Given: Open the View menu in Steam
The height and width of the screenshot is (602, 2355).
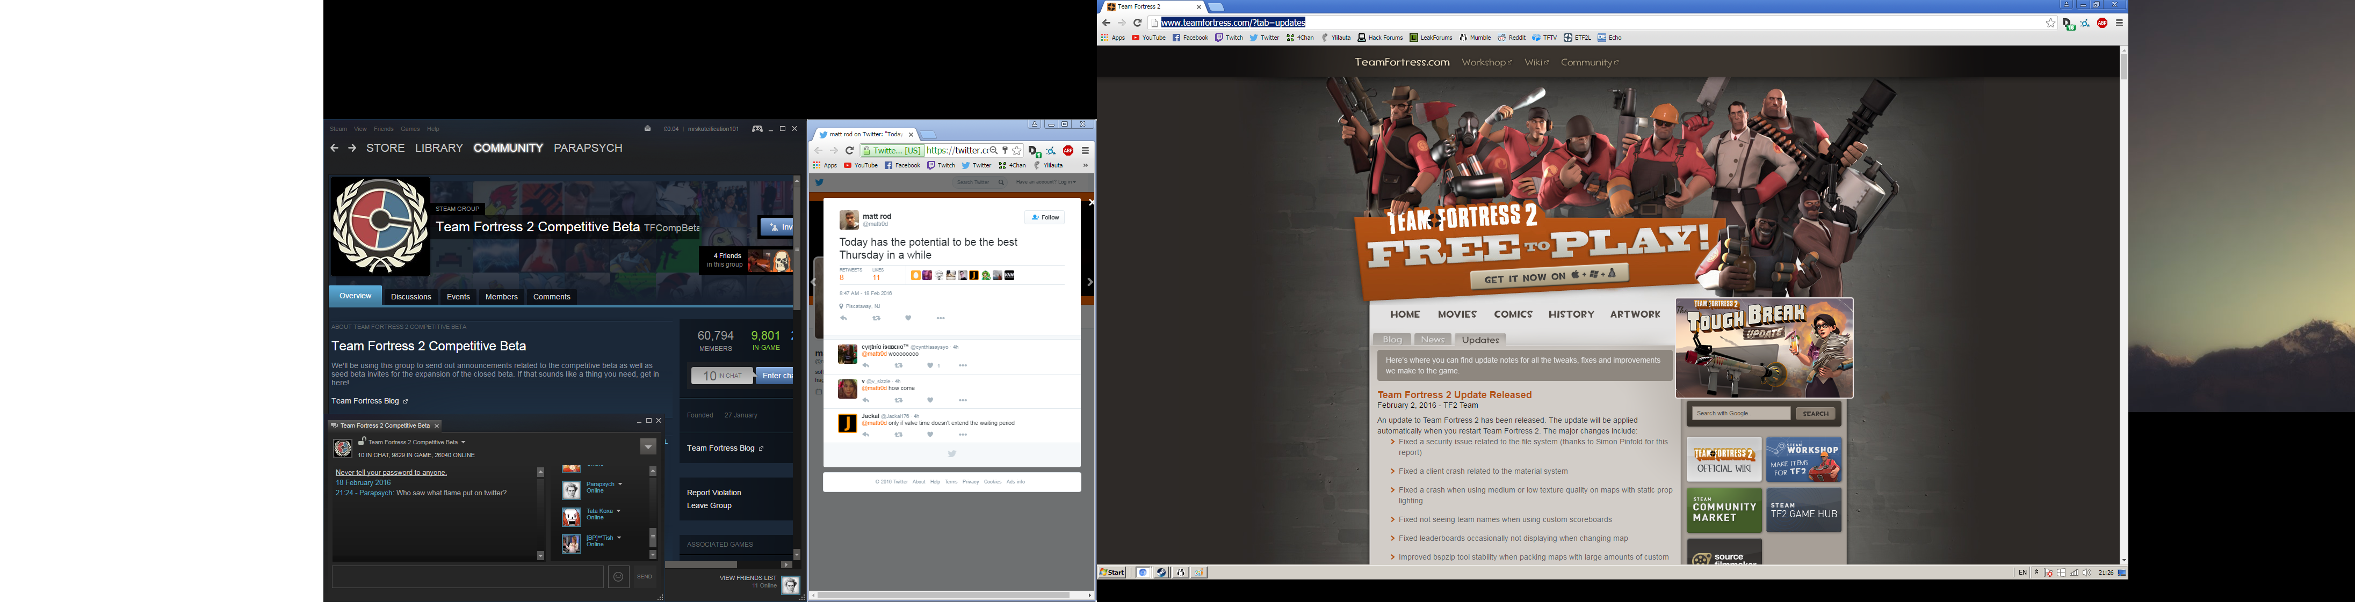Looking at the screenshot, I should point(360,129).
